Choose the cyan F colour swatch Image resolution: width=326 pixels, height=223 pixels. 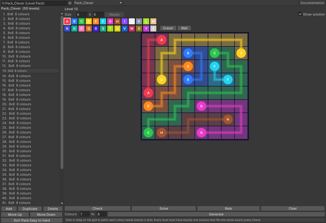(103, 21)
